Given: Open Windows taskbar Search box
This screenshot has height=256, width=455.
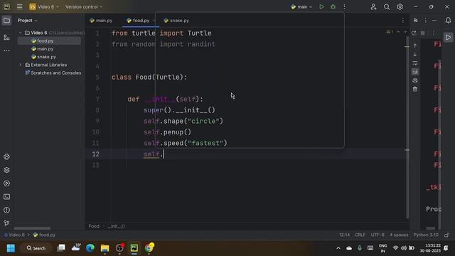Looking at the screenshot, I should 36,248.
